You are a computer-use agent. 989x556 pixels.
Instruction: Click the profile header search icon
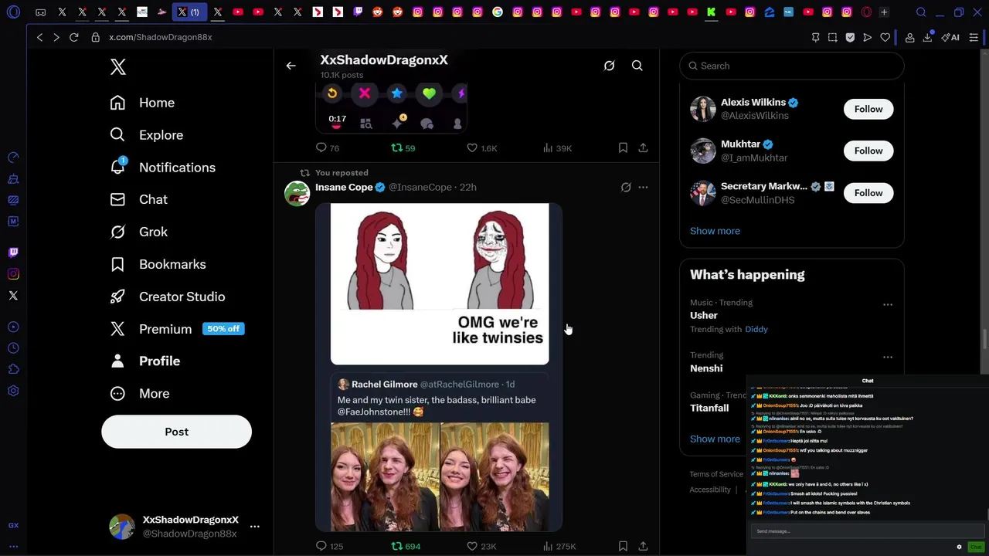point(637,66)
